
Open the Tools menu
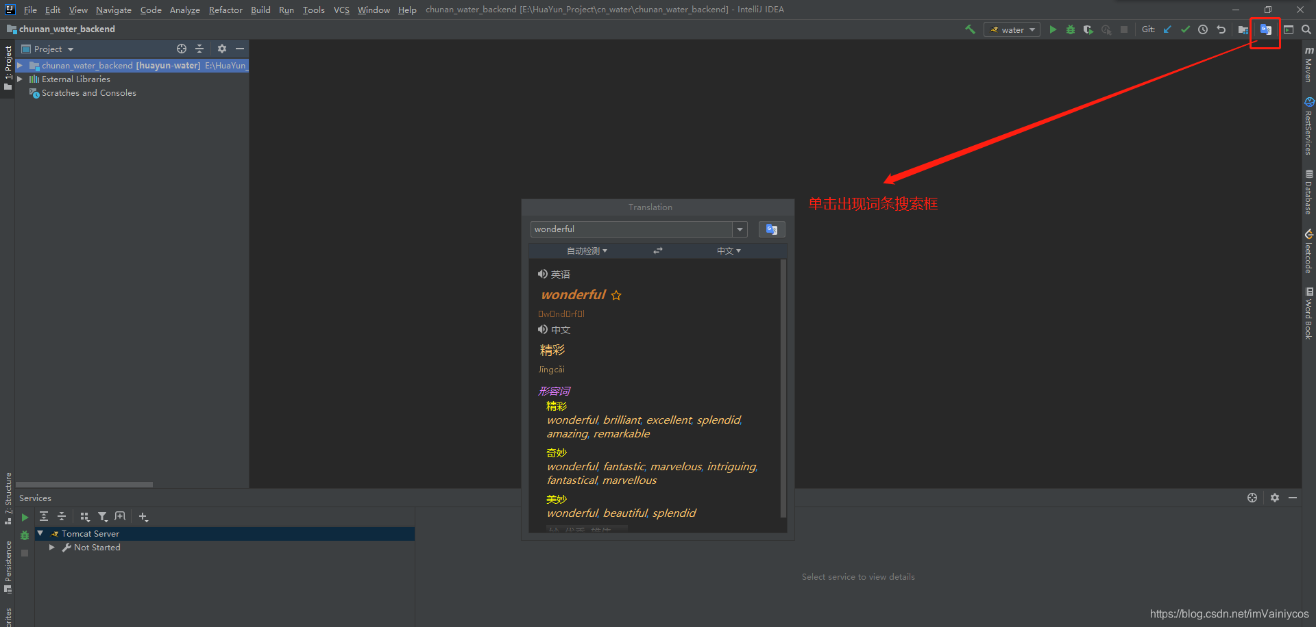313,10
